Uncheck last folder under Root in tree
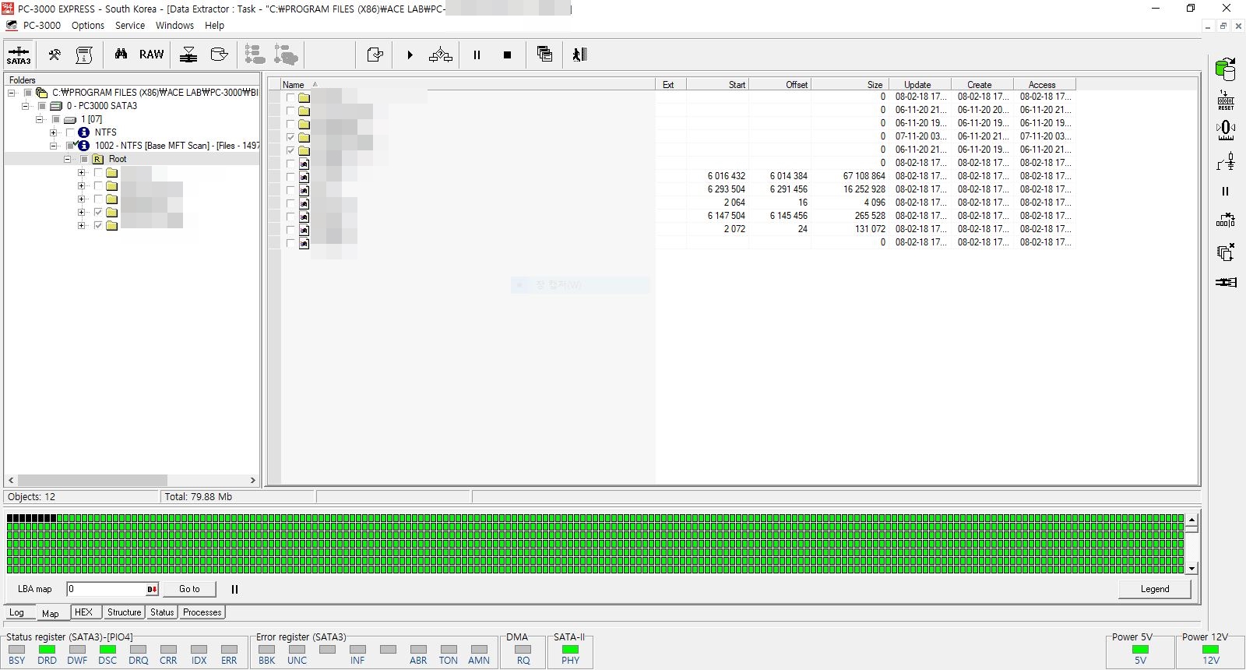1246x670 pixels. point(98,225)
